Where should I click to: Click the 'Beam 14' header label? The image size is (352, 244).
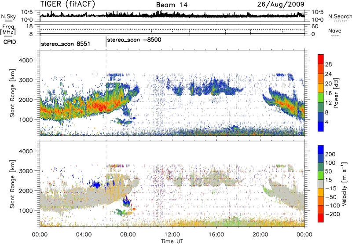(172, 5)
